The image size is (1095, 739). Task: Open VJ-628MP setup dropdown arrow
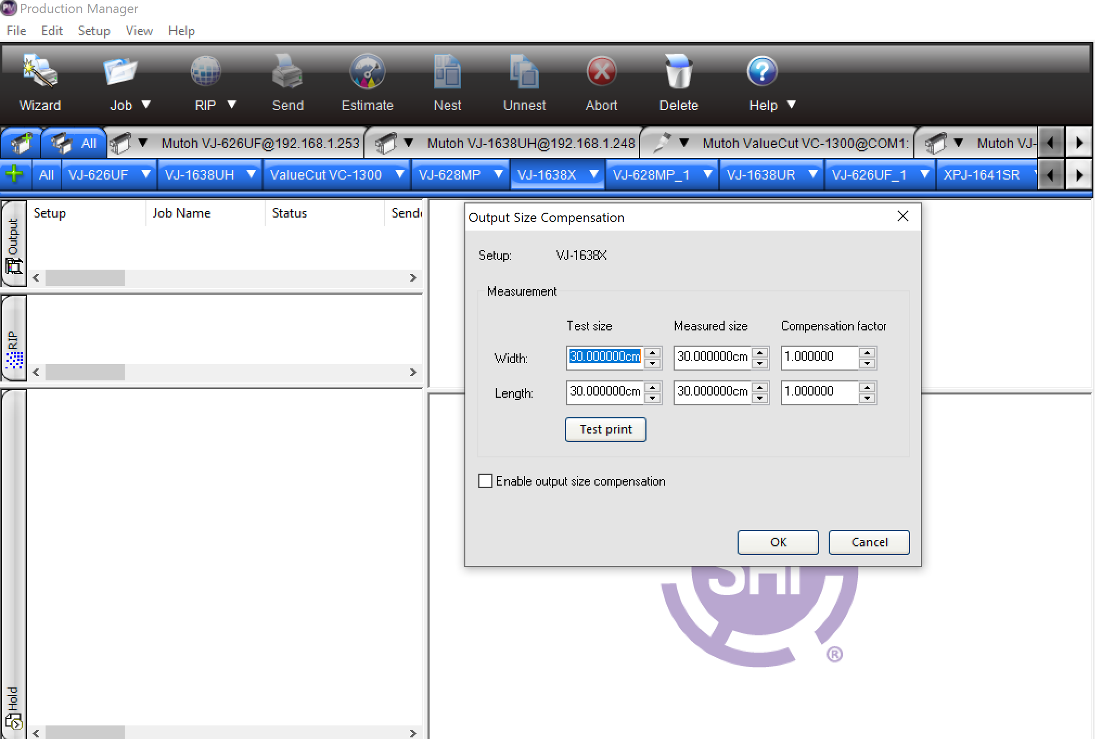click(498, 174)
